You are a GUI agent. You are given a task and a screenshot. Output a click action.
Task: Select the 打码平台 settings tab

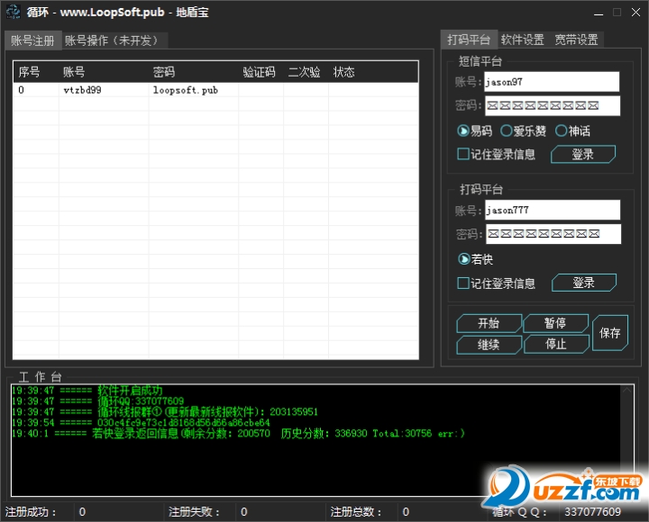point(469,40)
